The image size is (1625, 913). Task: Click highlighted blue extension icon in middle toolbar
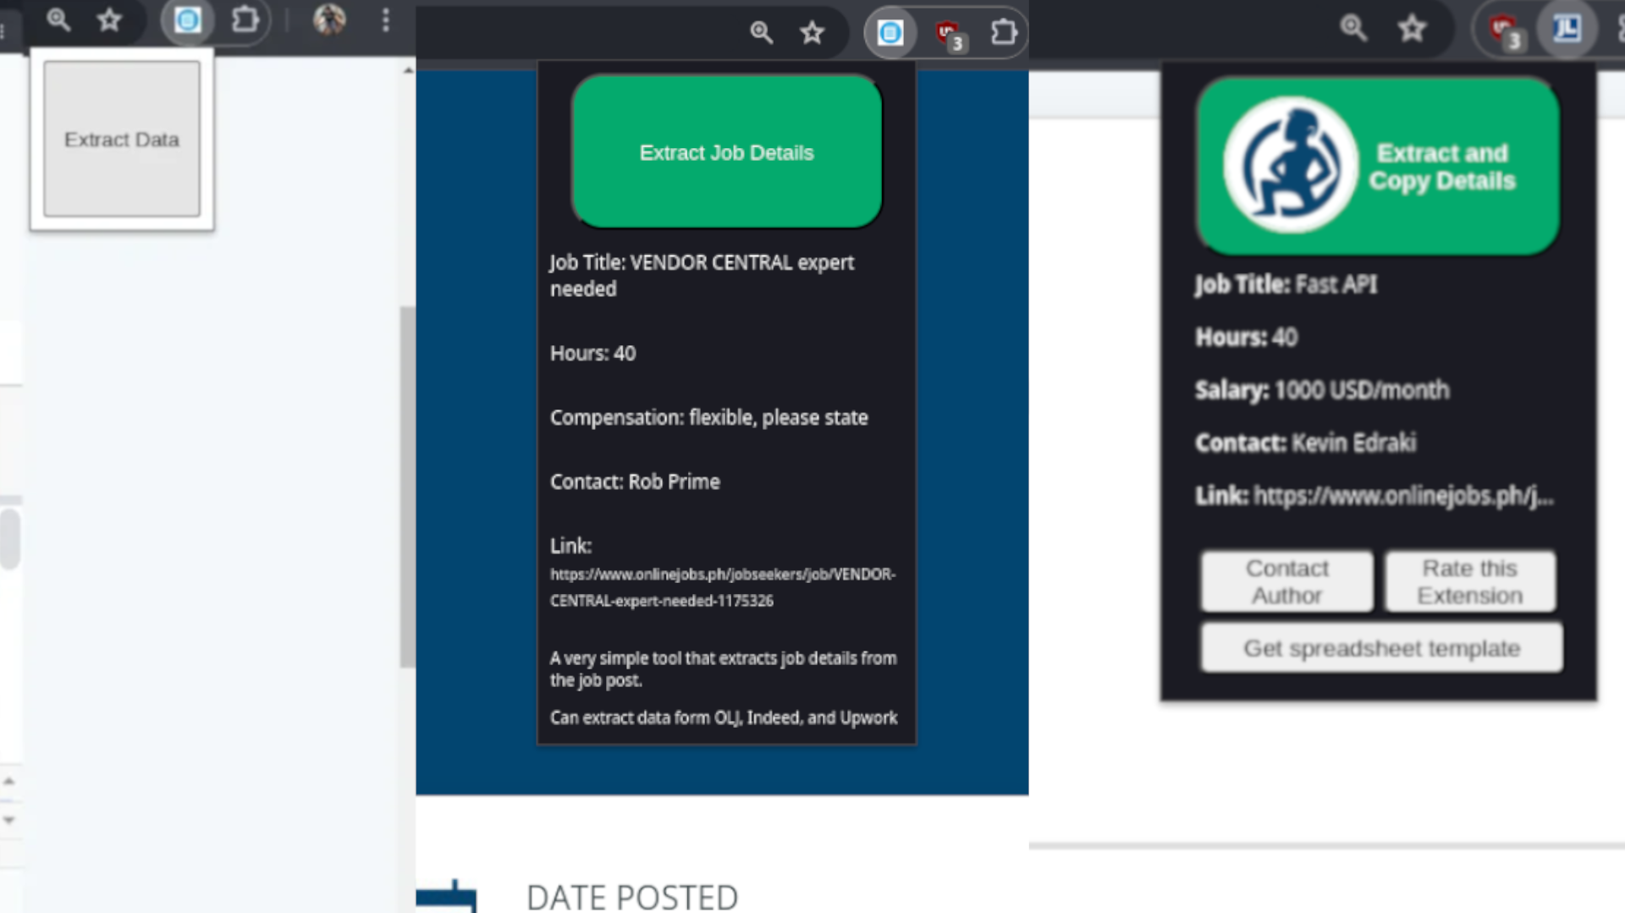click(x=890, y=33)
